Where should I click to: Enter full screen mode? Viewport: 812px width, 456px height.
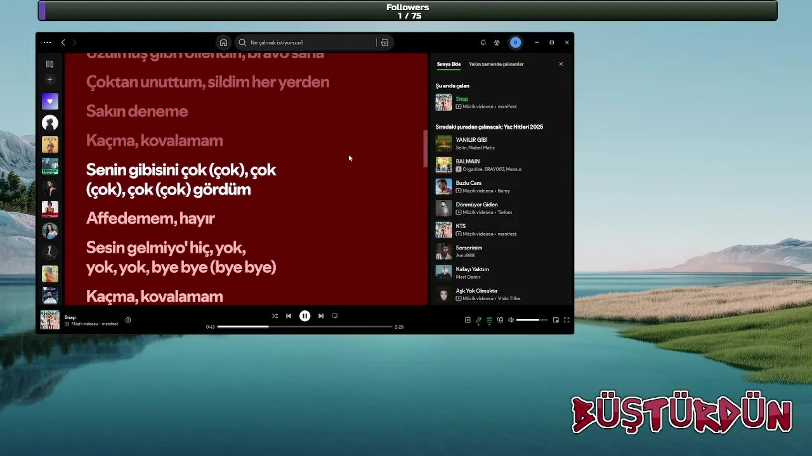[x=566, y=320]
